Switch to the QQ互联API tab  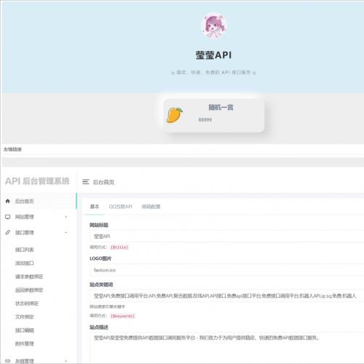120,207
